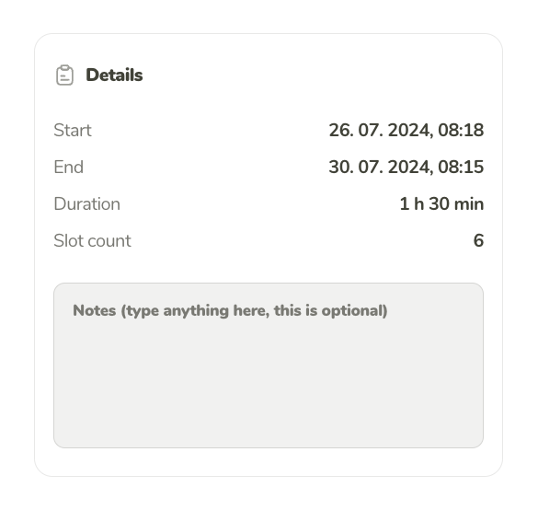Click the word optional in the Notes placeholder
The image size is (538, 510).
point(352,311)
